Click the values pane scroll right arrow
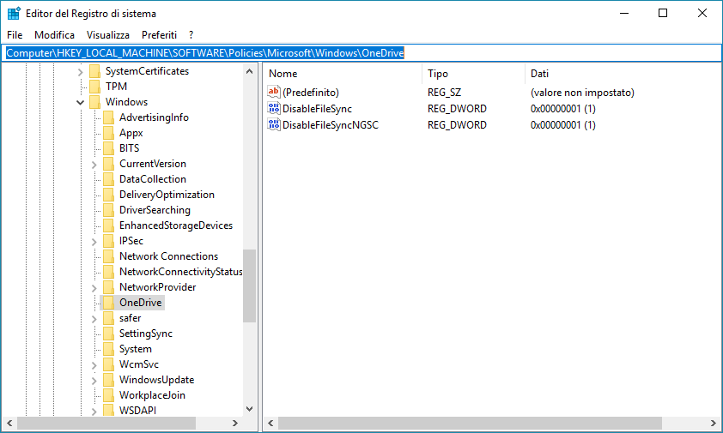 pyautogui.click(x=714, y=423)
